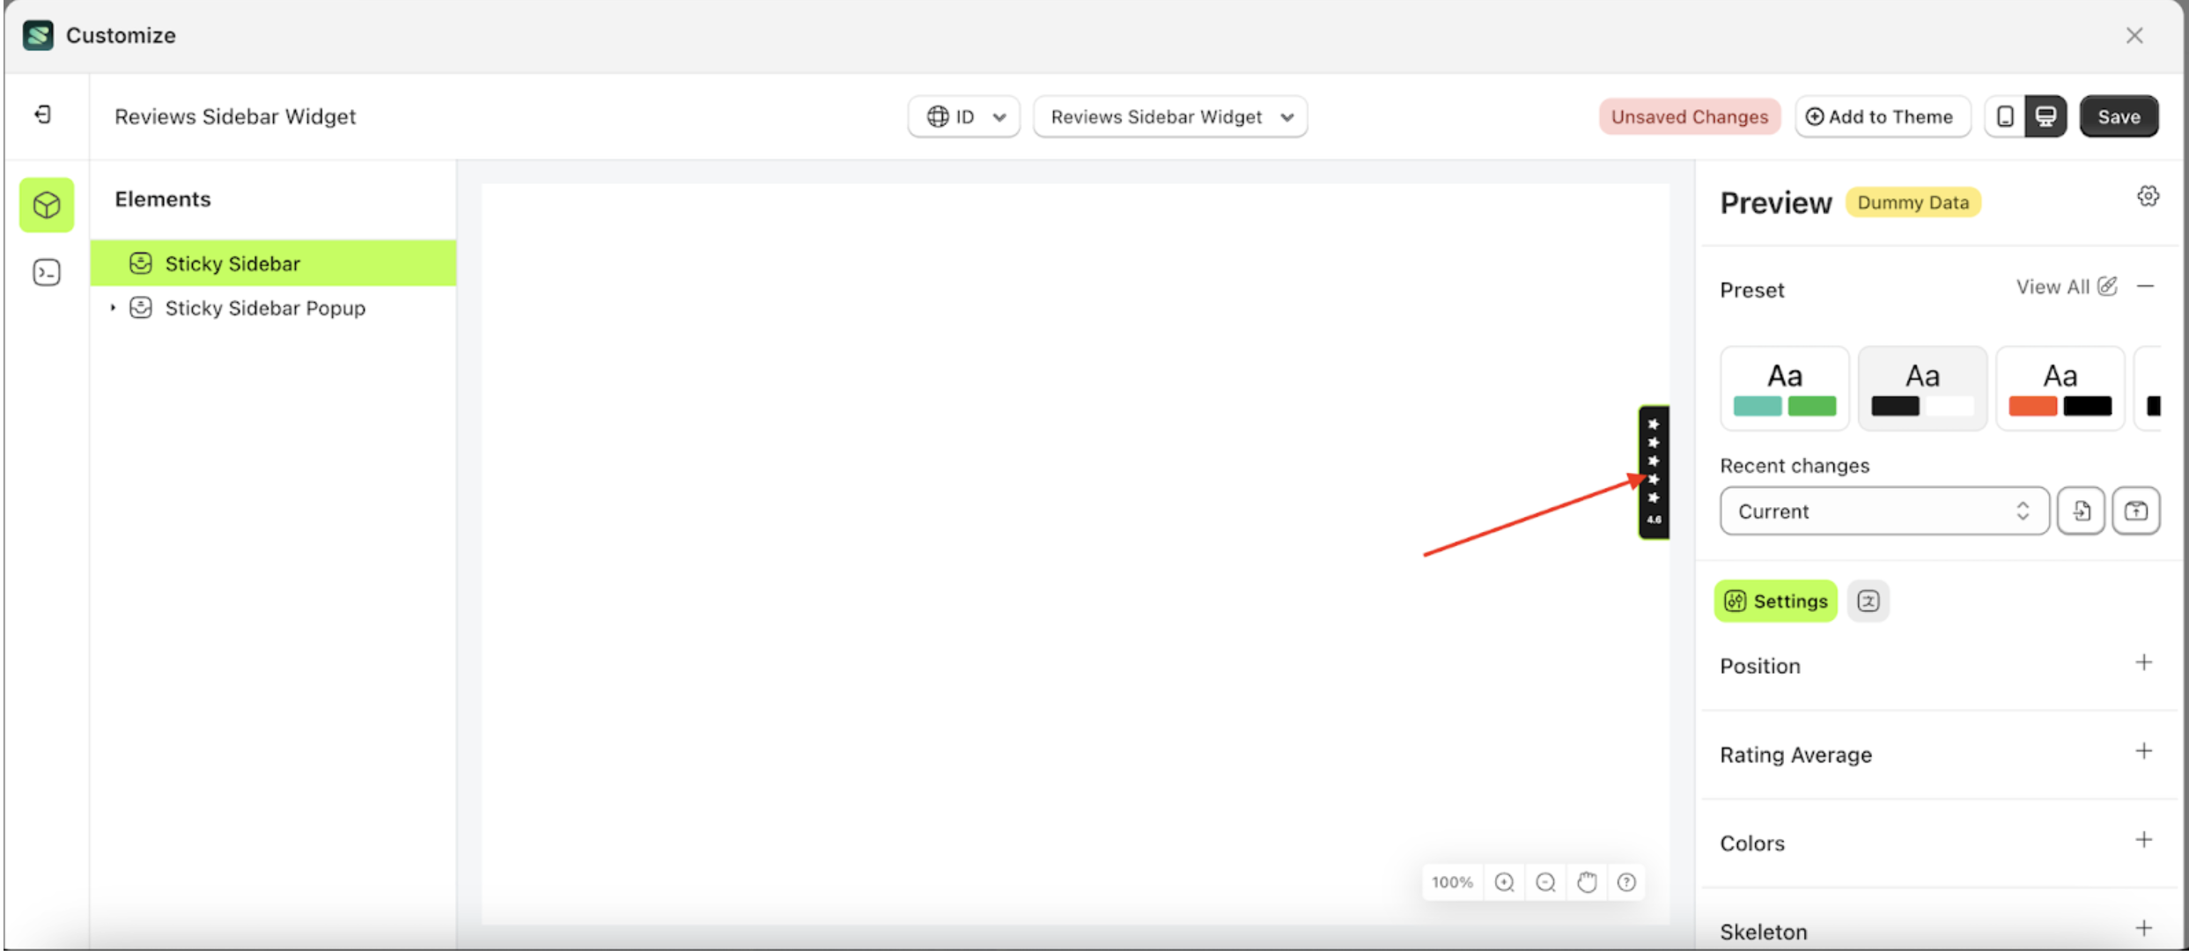
Task: Zoom in on the canvas with magnifier plus
Action: (x=1504, y=881)
